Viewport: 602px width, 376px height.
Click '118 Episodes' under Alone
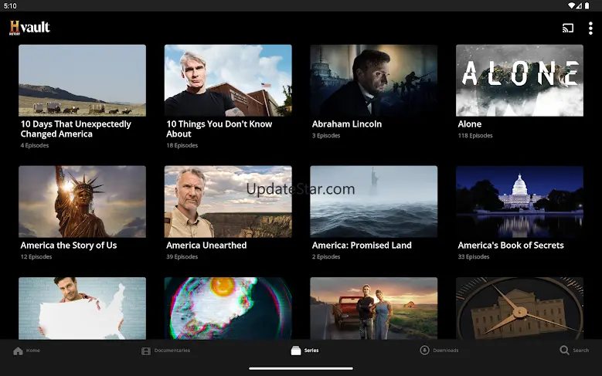pos(475,135)
